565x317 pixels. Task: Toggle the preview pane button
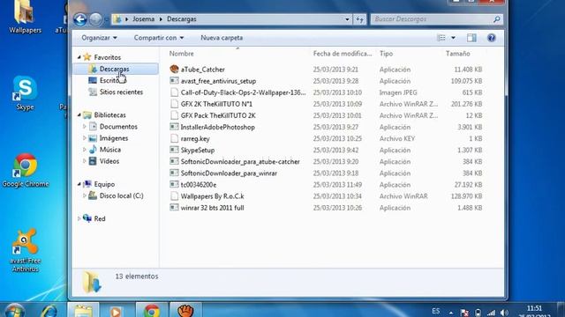[471, 38]
